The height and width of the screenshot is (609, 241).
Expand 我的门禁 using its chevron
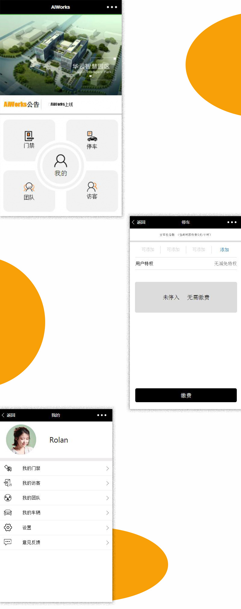(x=108, y=469)
